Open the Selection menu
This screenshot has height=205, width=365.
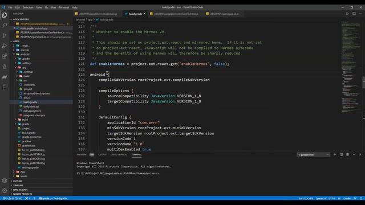(28, 7)
